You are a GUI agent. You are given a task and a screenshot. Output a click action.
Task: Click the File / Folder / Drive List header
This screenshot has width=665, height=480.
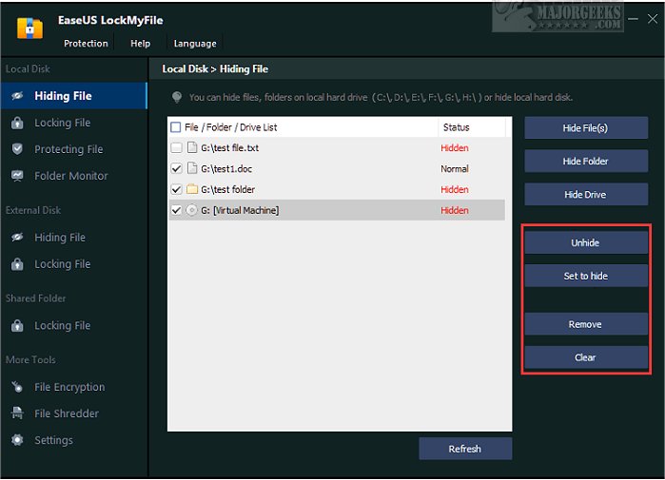tap(231, 127)
